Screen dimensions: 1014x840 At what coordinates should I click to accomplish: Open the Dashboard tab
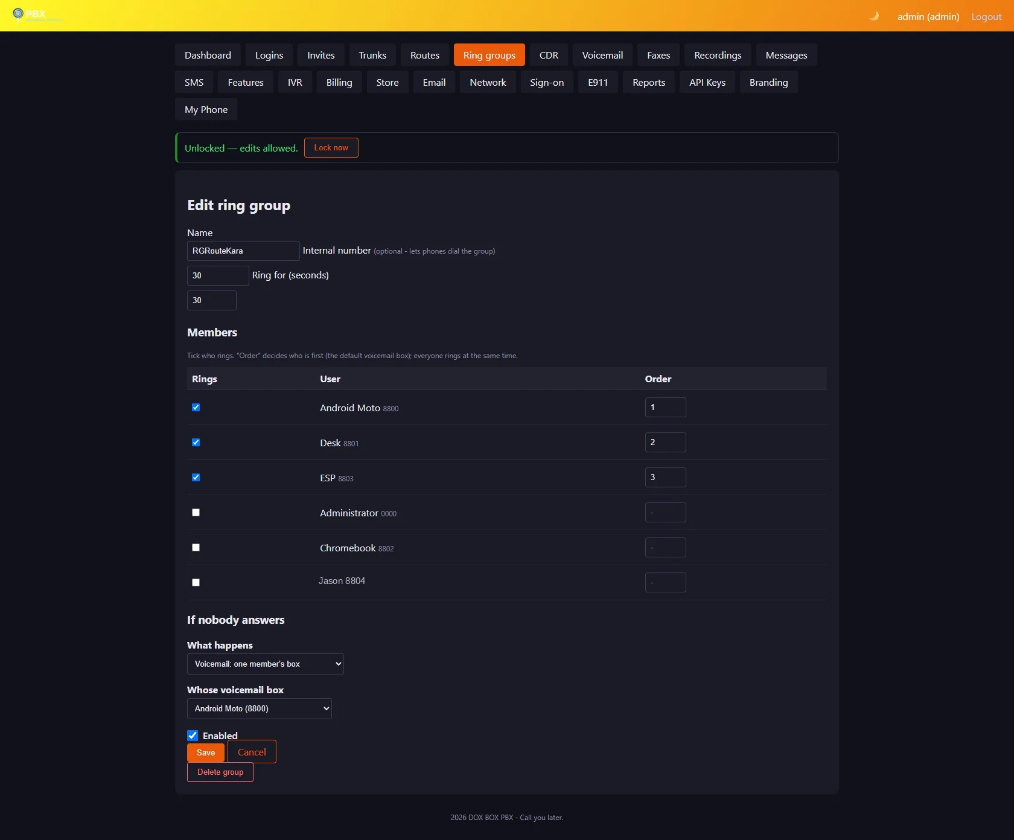[208, 55]
